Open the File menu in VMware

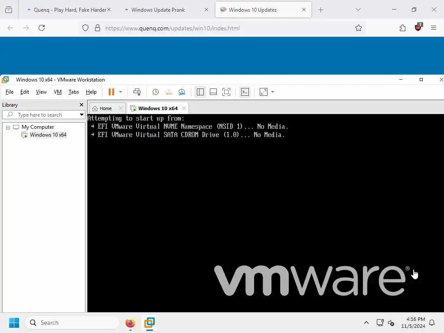pos(10,92)
